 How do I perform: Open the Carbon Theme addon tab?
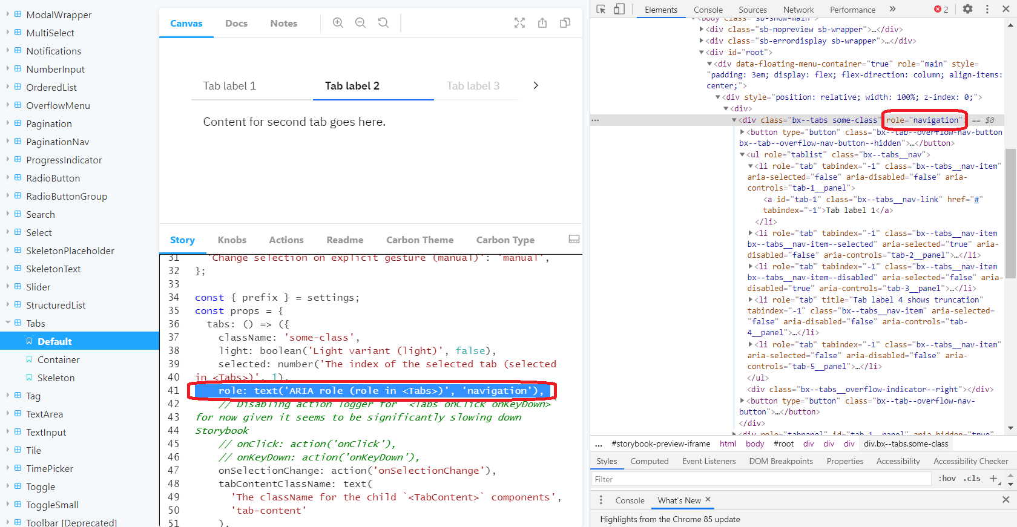pos(420,240)
